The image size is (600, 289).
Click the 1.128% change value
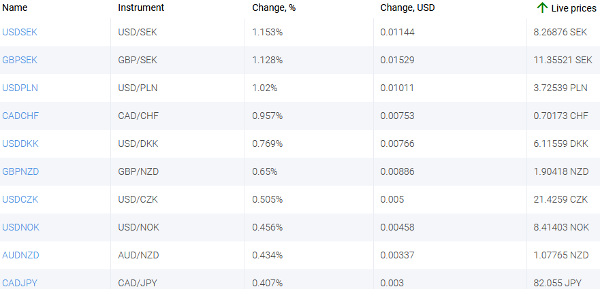tap(268, 60)
